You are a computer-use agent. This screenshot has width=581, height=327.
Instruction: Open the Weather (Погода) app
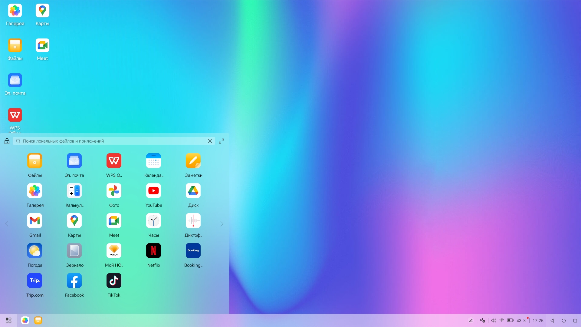pyautogui.click(x=35, y=251)
